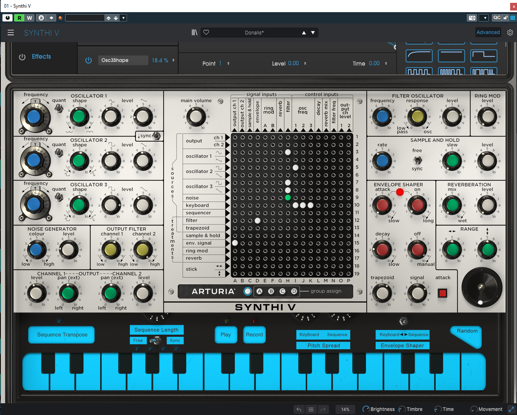The width and height of the screenshot is (517, 415).
Task: Open the 14% zoom level menu
Action: 345,409
